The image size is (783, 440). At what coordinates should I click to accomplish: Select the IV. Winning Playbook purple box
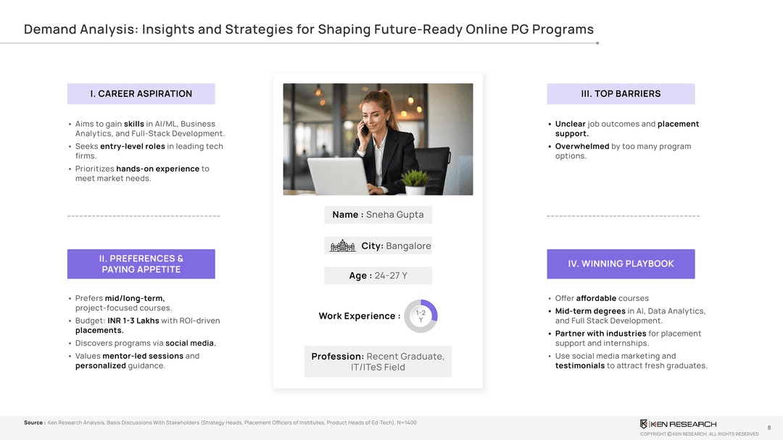(x=621, y=264)
